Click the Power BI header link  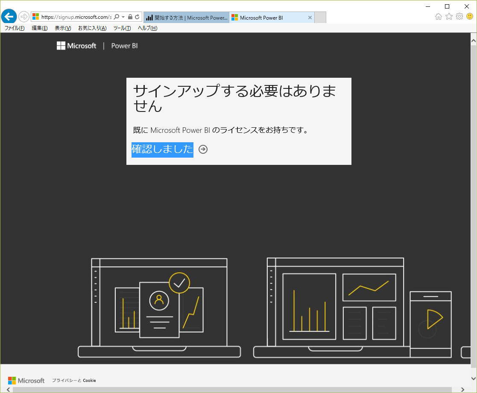(124, 46)
